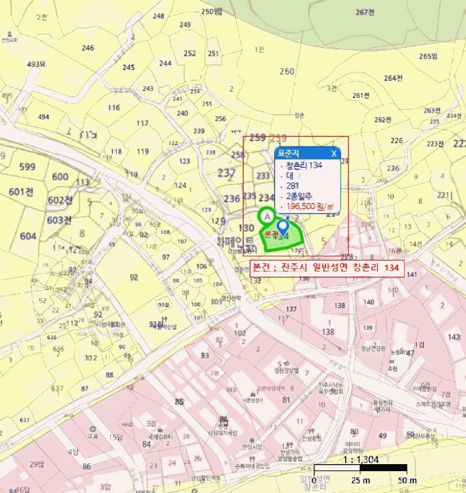
Task: Click the 반성교회 church icon
Action: (9, 34)
